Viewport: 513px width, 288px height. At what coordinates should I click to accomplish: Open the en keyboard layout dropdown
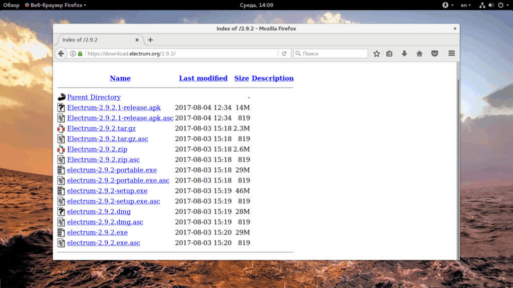pyautogui.click(x=466, y=5)
